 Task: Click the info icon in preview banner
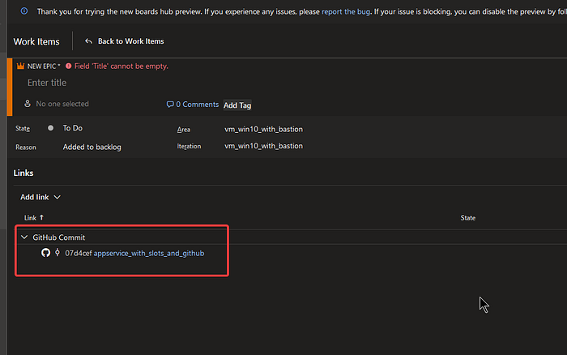click(x=24, y=11)
